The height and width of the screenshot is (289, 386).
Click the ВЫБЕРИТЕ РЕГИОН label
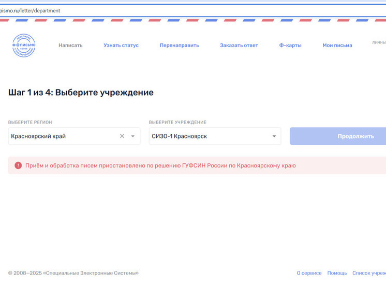coord(30,122)
